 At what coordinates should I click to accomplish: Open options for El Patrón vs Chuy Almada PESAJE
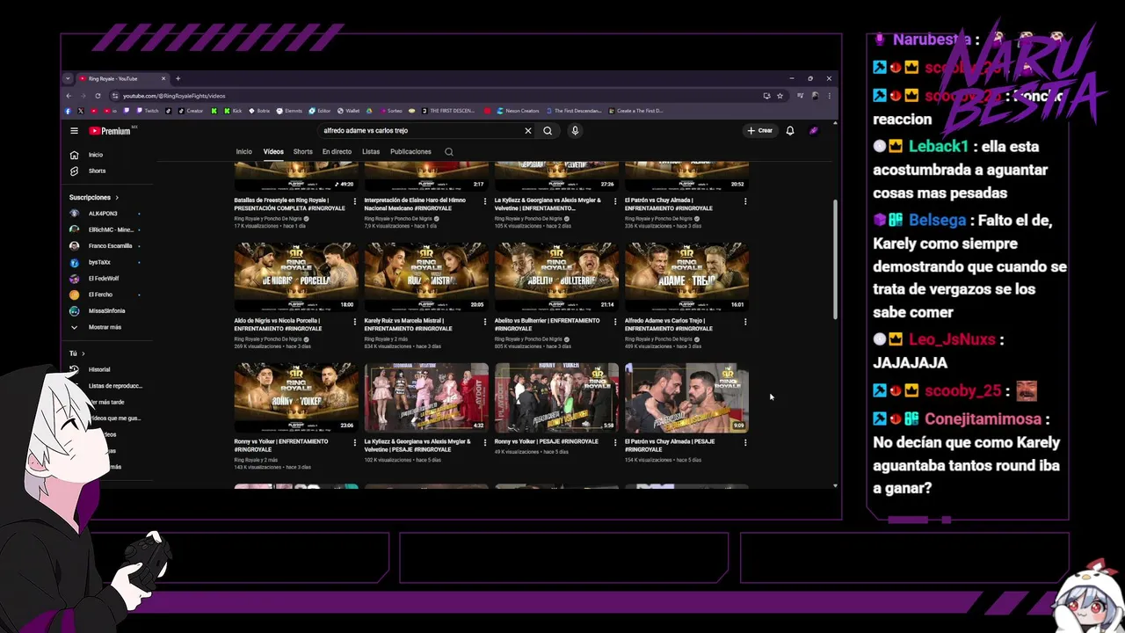point(745,442)
